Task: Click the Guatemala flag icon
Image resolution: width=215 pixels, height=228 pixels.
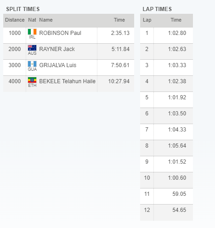Action: click(x=32, y=64)
